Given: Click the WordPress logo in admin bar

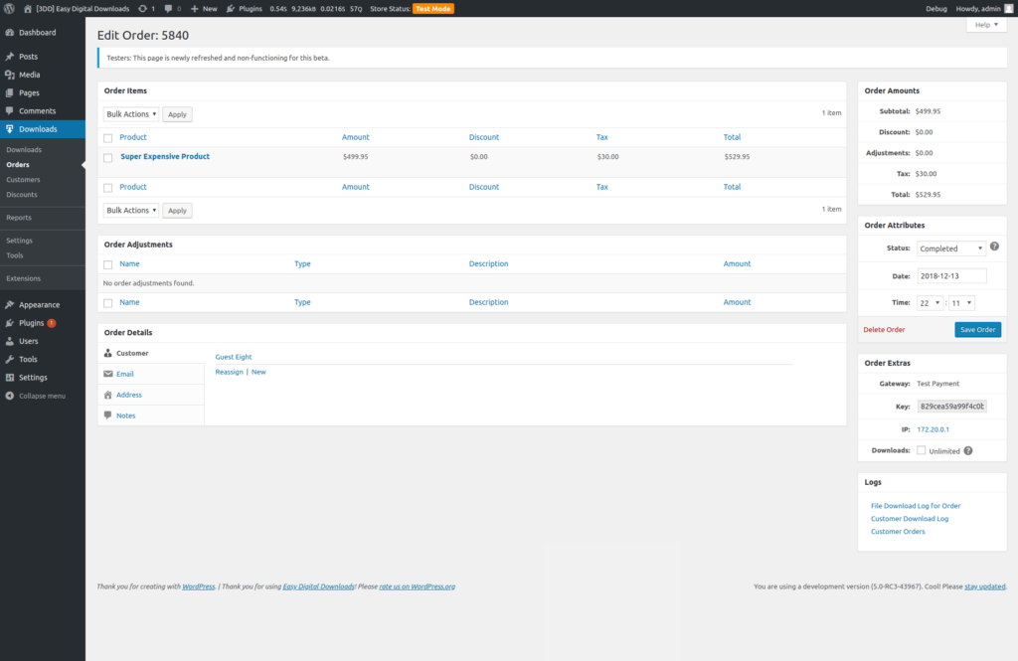Looking at the screenshot, I should coord(9,8).
